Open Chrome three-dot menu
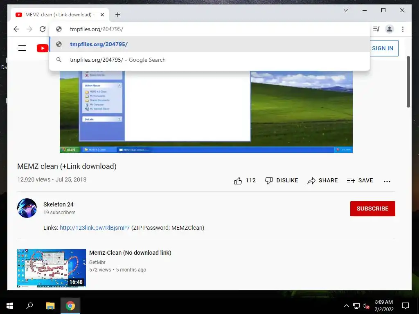The width and height of the screenshot is (419, 314). (403, 29)
